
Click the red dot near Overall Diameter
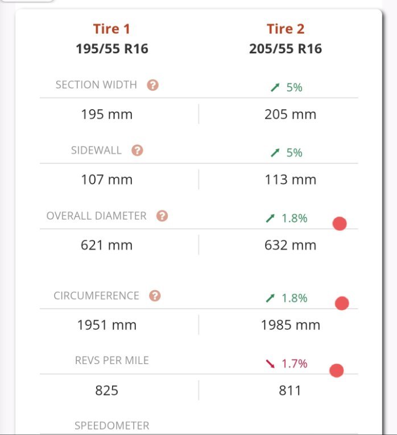(x=340, y=224)
